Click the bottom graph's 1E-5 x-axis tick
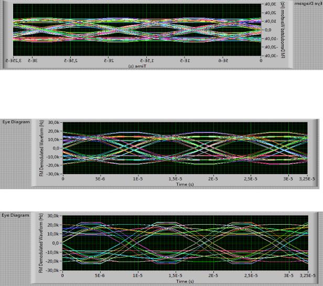Image resolution: width=323 pixels, height=286 pixels. tap(137, 276)
